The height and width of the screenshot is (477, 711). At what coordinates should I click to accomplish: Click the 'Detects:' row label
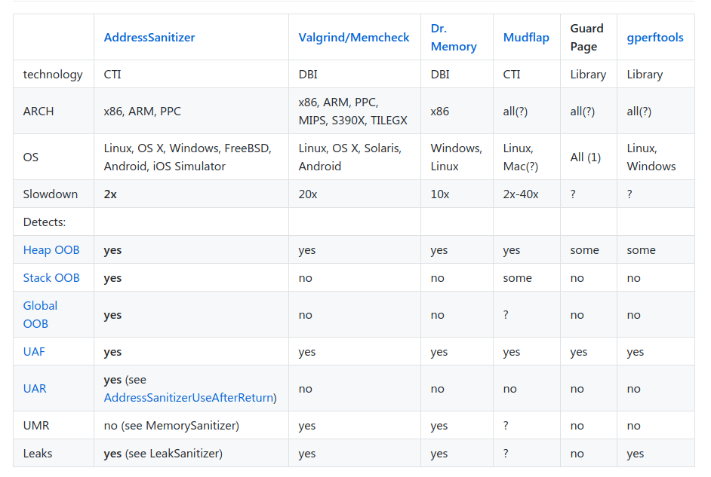(45, 222)
